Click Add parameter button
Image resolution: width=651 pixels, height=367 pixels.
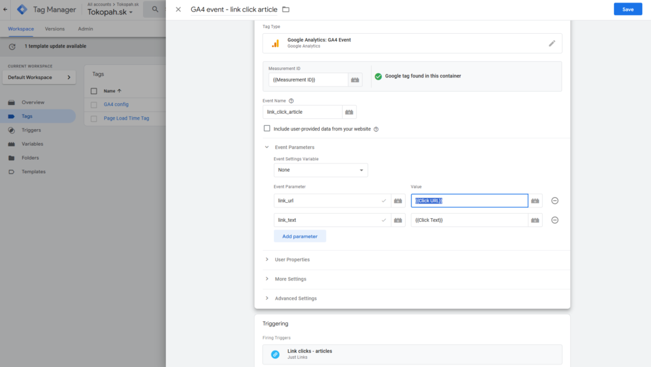coord(300,236)
